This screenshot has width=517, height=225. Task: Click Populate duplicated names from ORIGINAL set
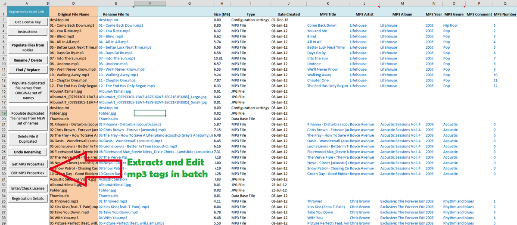(x=28, y=91)
